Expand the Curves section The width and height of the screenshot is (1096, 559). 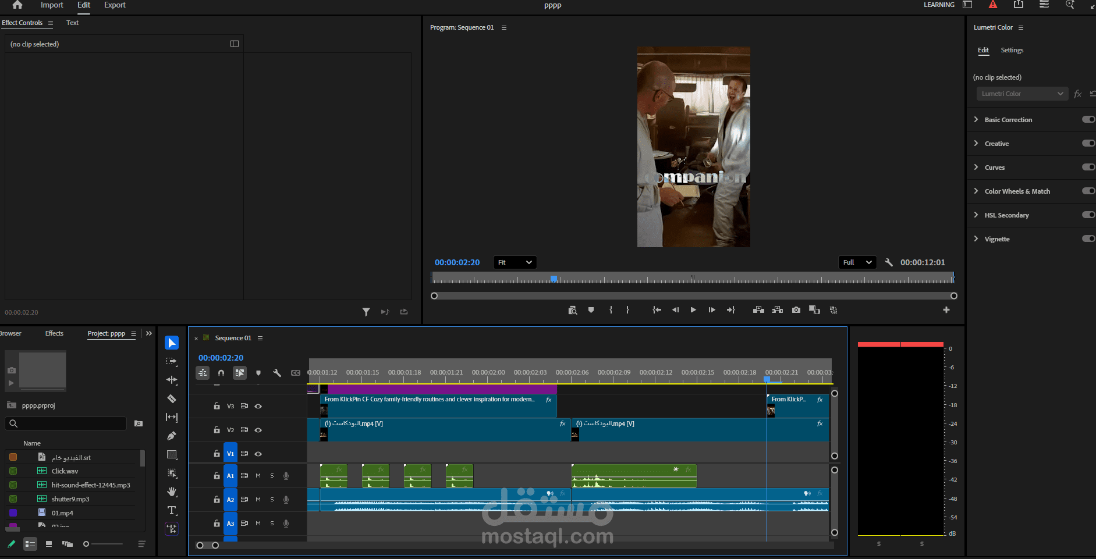[x=976, y=167]
